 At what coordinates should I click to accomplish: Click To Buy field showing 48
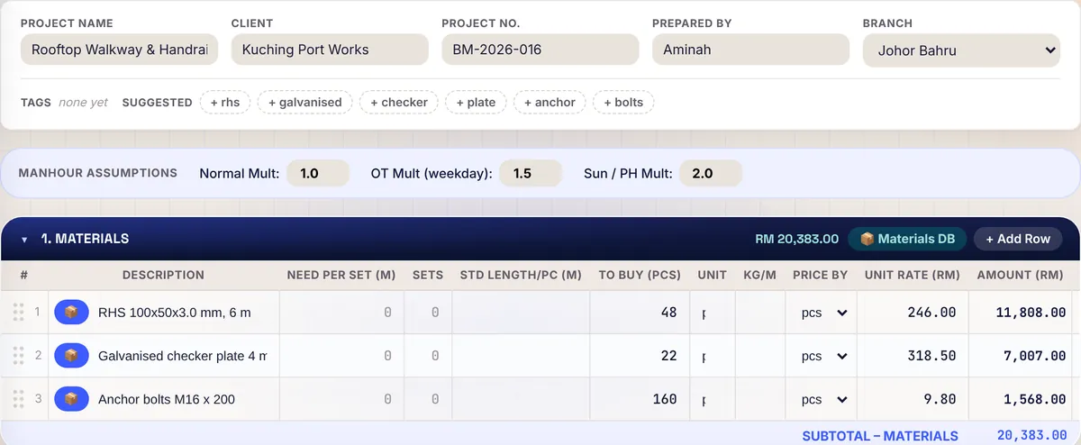(x=639, y=313)
